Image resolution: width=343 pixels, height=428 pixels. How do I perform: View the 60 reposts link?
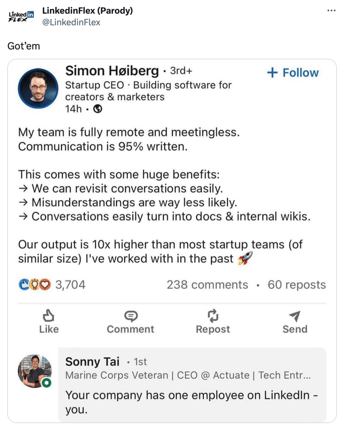coord(297,285)
